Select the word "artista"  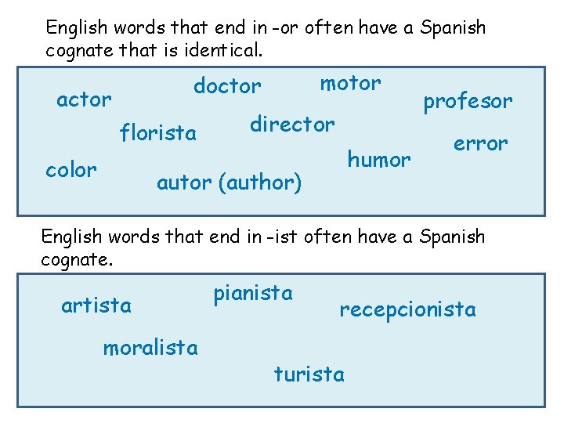[x=96, y=305]
